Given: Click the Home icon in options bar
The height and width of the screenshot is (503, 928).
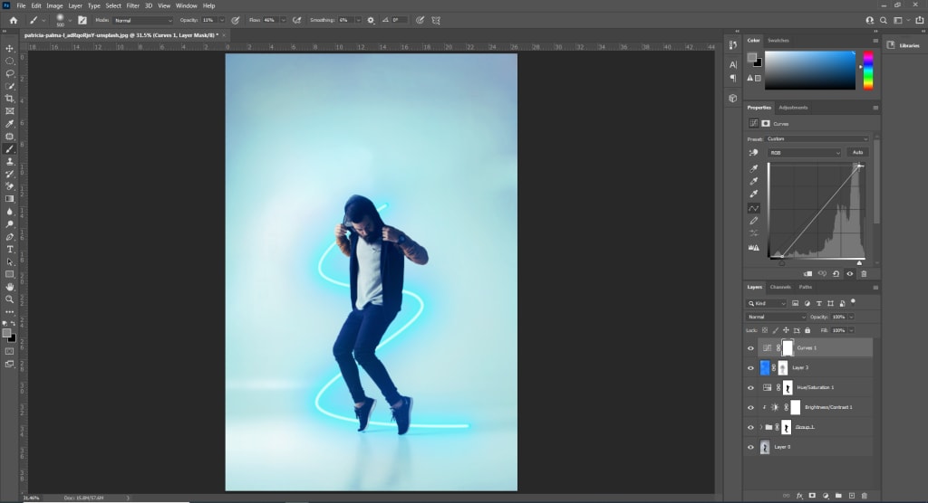Looking at the screenshot, I should coord(13,20).
